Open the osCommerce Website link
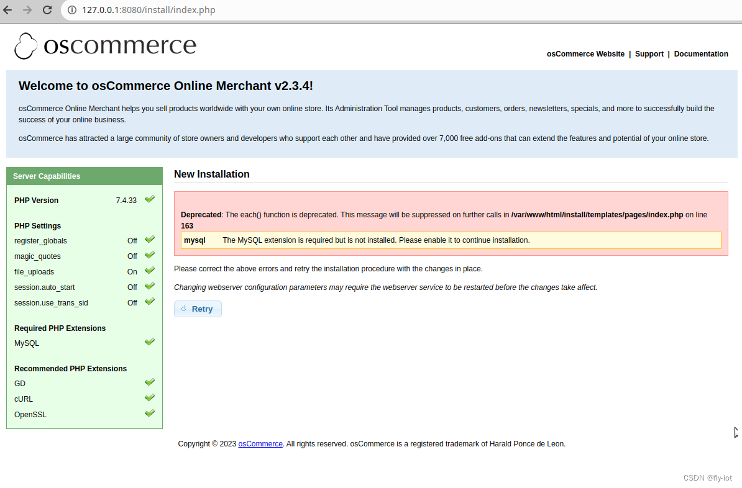 point(585,54)
